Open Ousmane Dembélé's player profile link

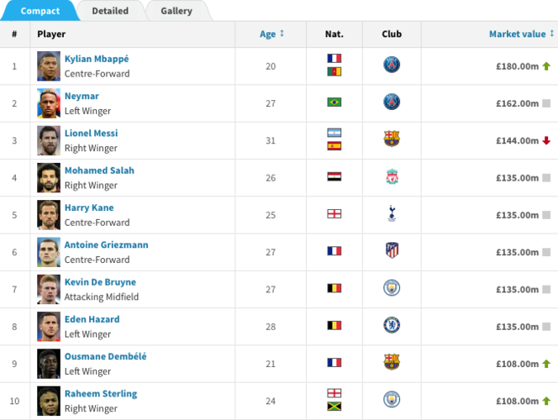(x=105, y=356)
